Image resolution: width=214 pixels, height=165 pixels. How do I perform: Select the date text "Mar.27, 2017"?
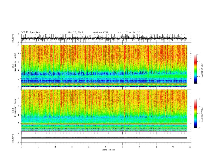point(75,32)
